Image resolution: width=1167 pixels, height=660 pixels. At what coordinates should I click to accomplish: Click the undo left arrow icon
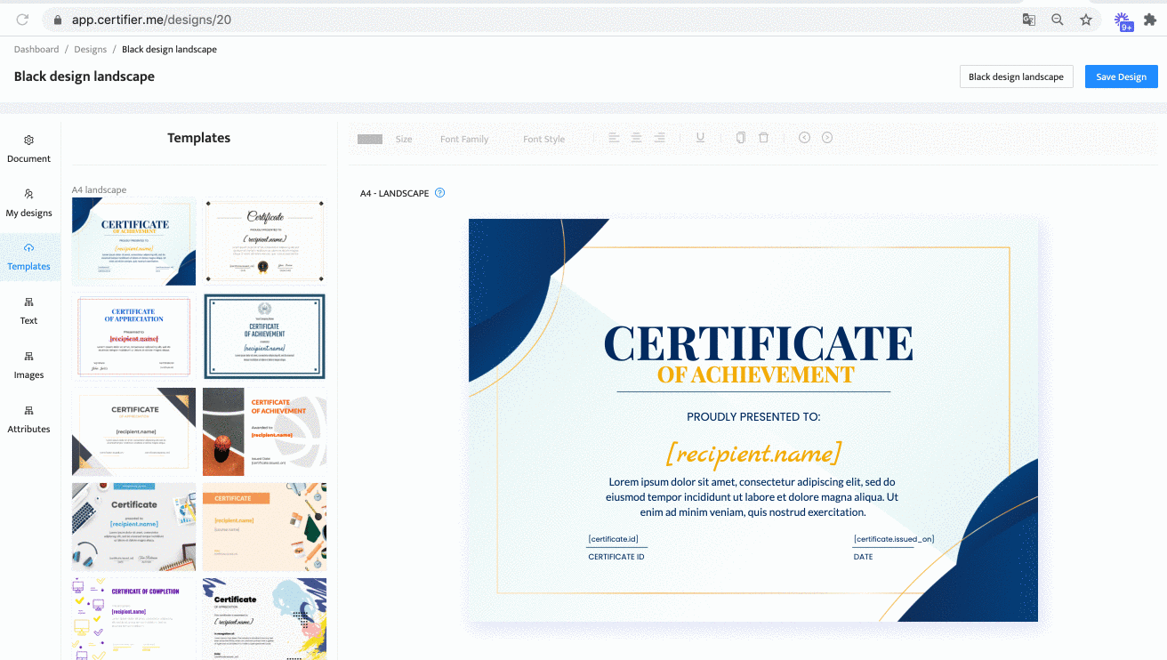pyautogui.click(x=804, y=138)
